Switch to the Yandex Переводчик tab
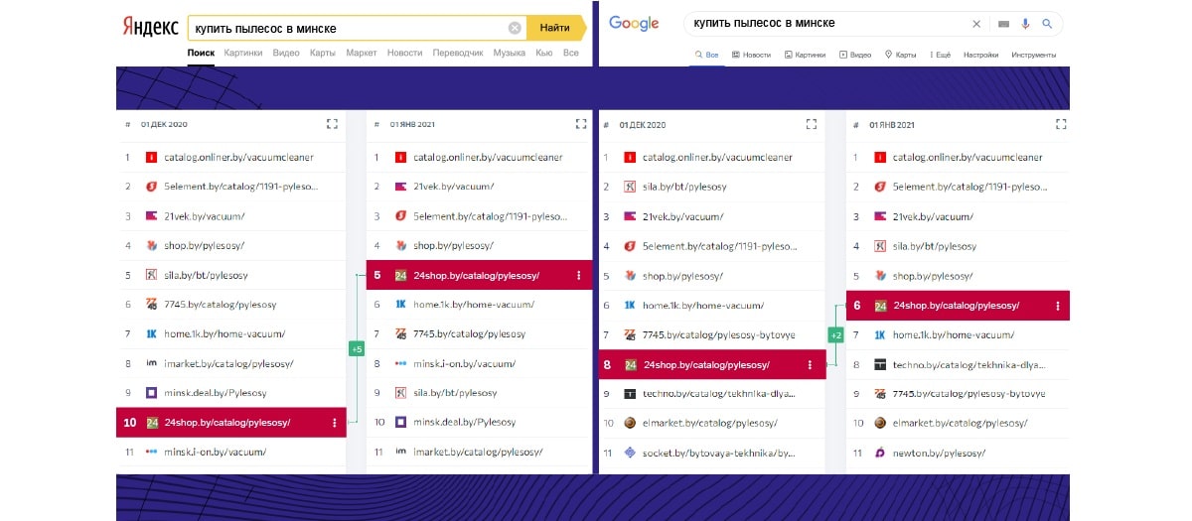1192x521 pixels. coord(459,53)
